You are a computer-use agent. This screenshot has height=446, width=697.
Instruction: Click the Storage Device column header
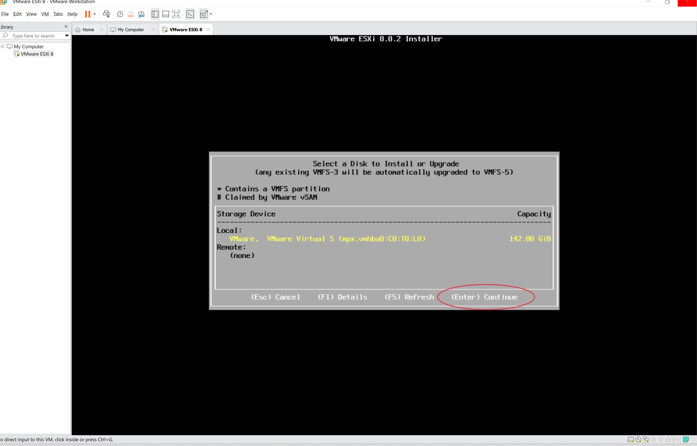pos(246,214)
